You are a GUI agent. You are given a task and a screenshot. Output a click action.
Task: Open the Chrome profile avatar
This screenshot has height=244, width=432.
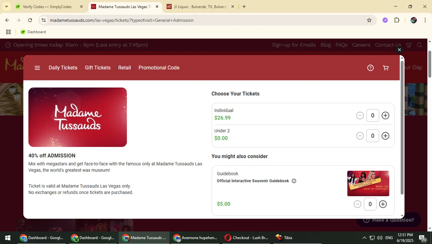(414, 20)
